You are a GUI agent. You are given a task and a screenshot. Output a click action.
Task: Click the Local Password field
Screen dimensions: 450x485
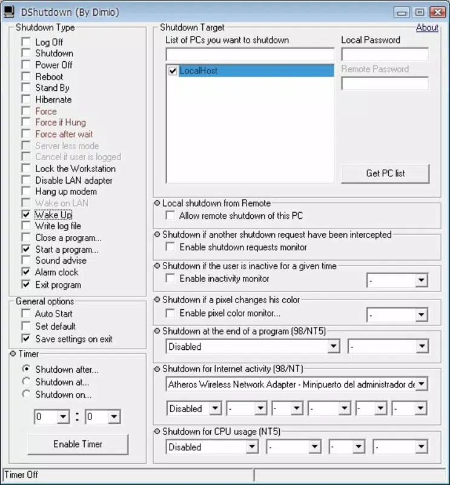click(385, 55)
